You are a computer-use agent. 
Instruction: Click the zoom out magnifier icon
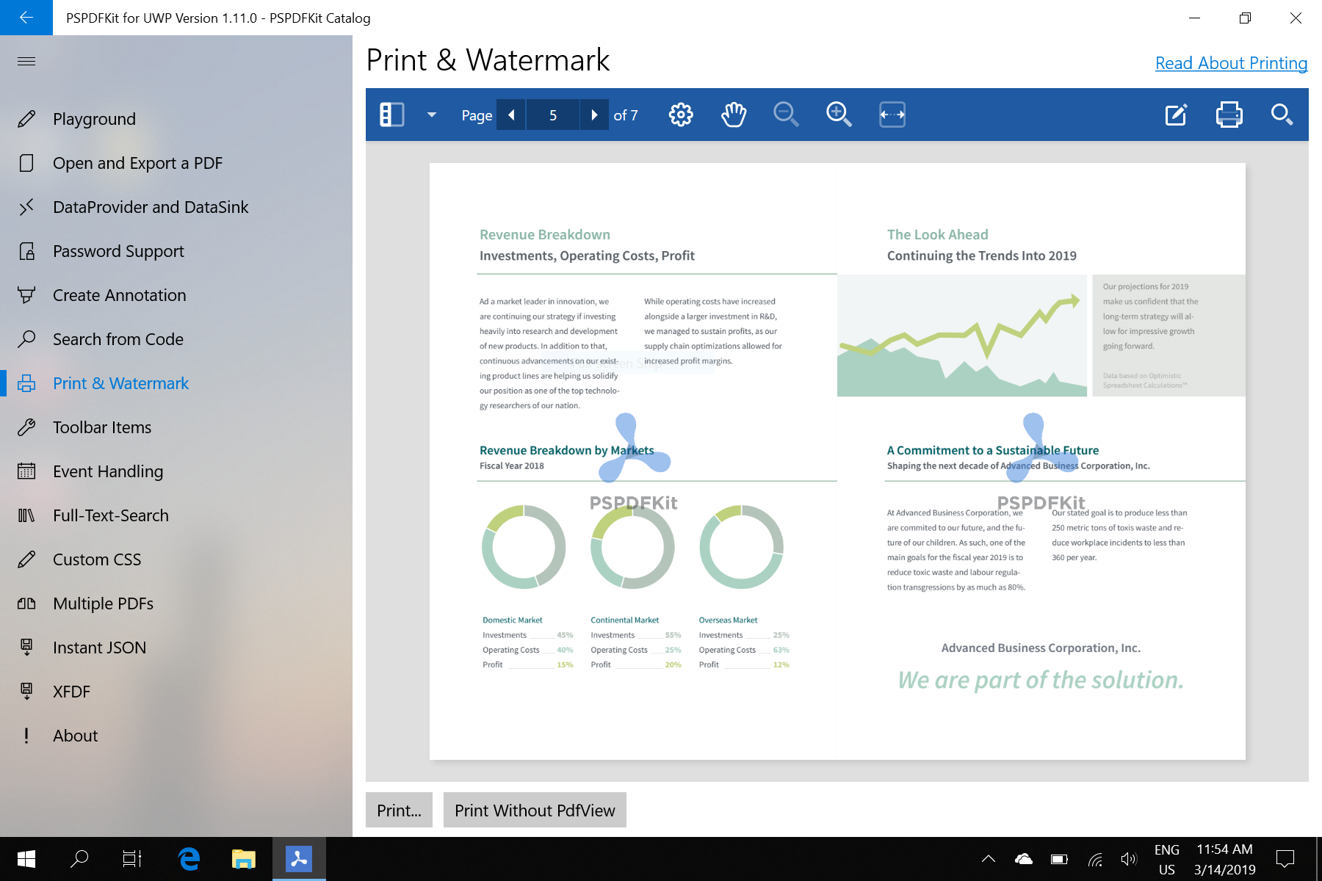(x=786, y=115)
